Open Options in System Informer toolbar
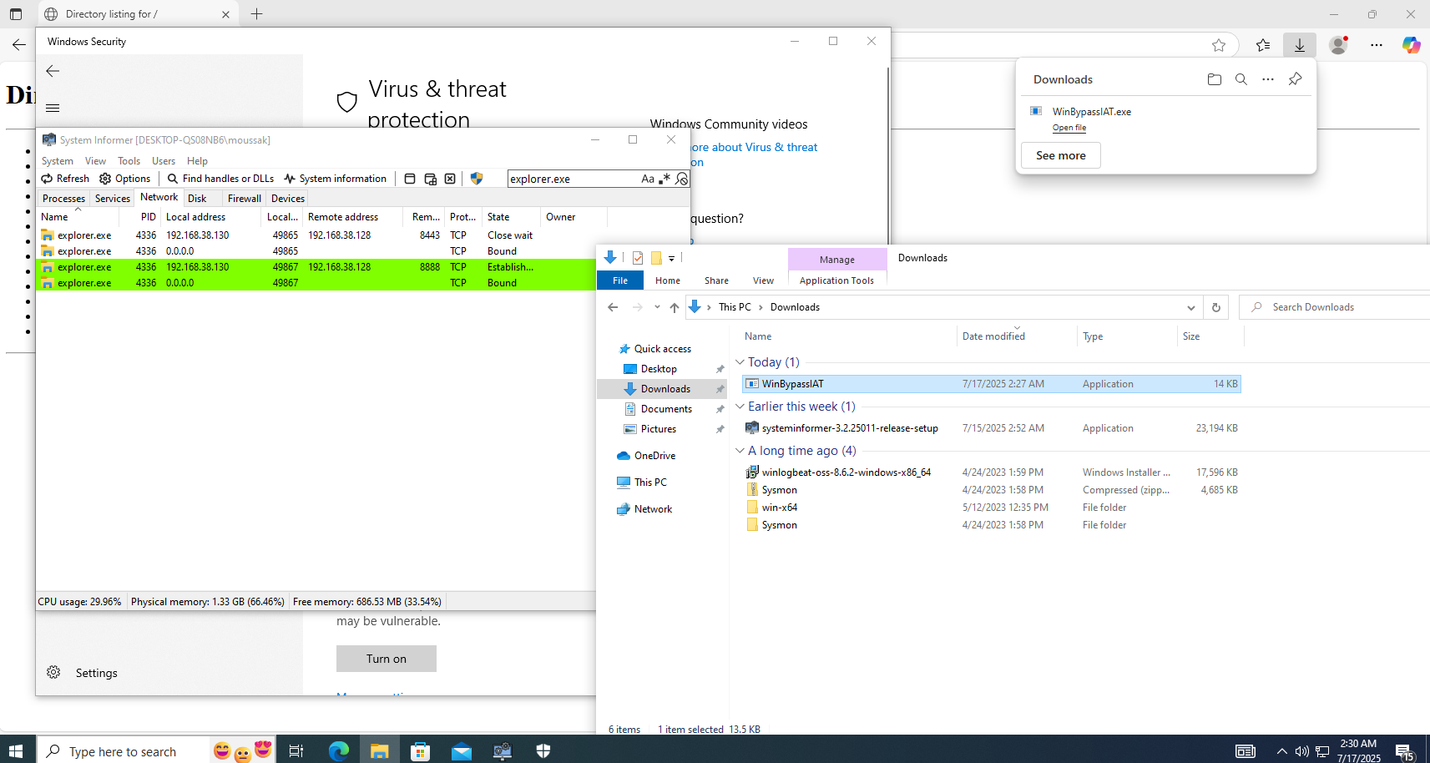 pos(125,179)
